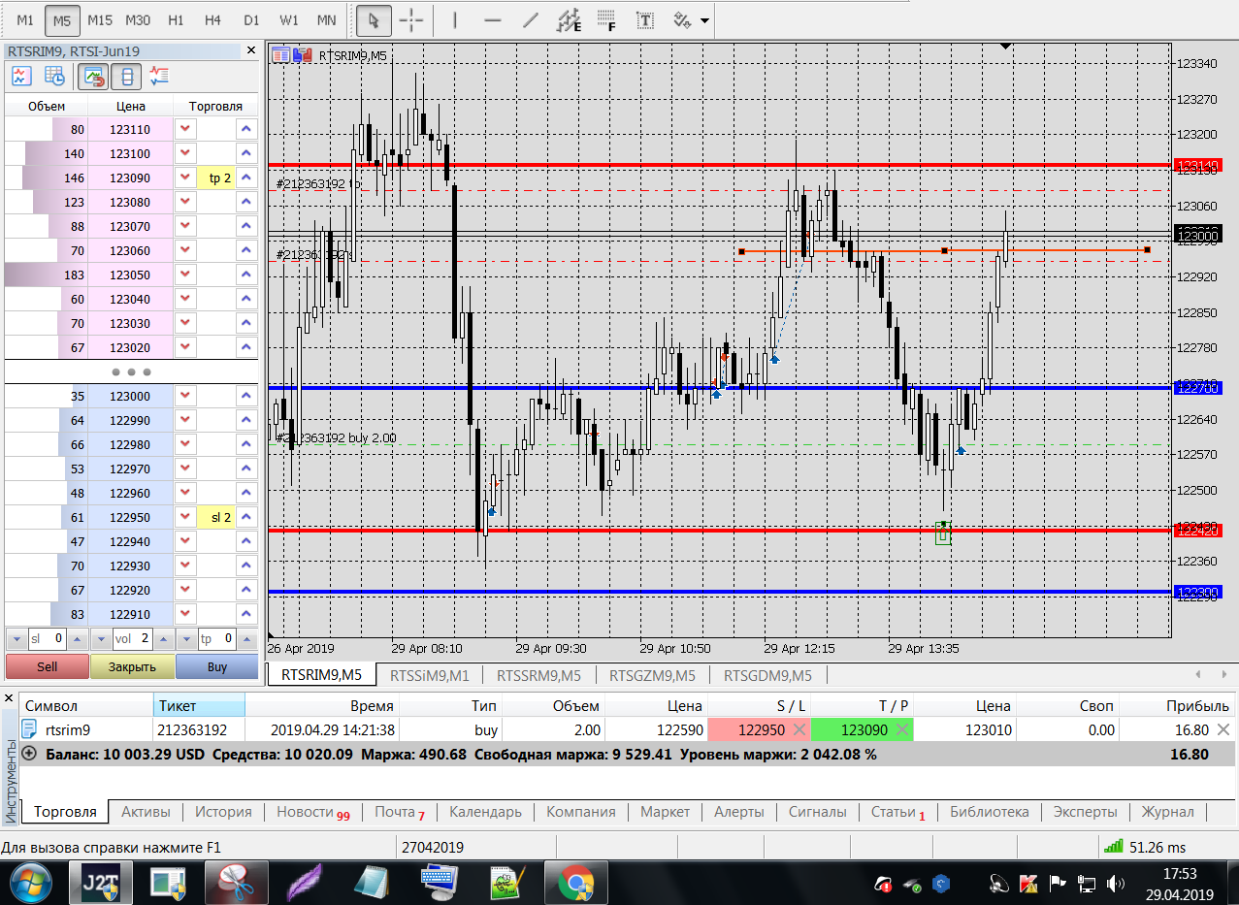This screenshot has height=905, width=1239.
Task: Select the Fibonacci retracement tool
Action: click(606, 19)
